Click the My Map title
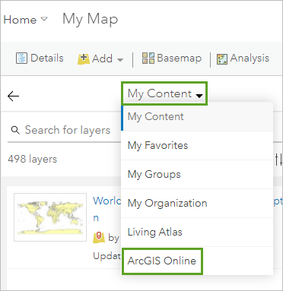Screen dimensions: 283x291 pyautogui.click(x=91, y=19)
